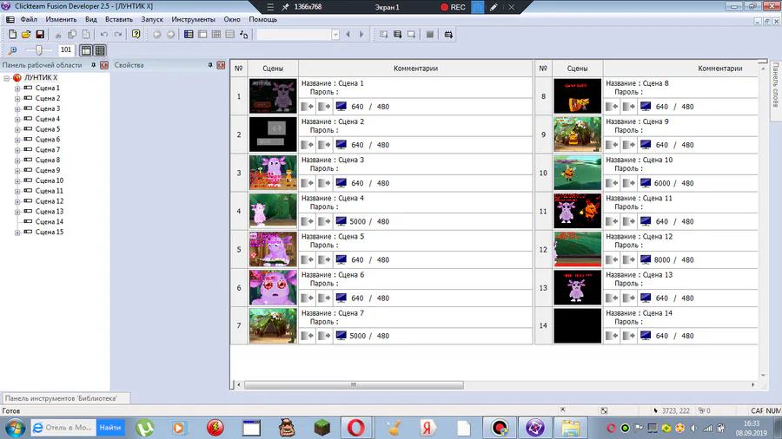
Task: Click the Найти taskbar button
Action: pyautogui.click(x=109, y=428)
